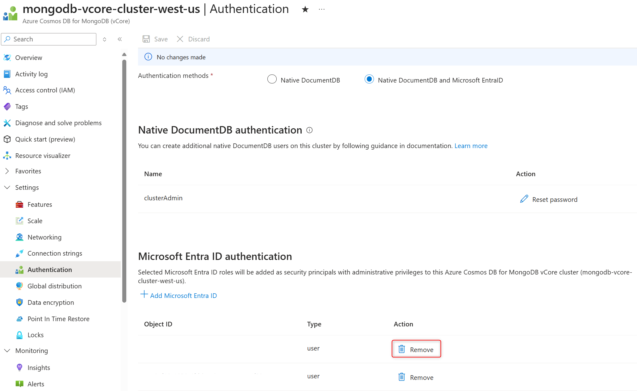637x391 pixels.
Task: Select Native DocumentDB and Microsoft EntraID option
Action: pos(369,79)
